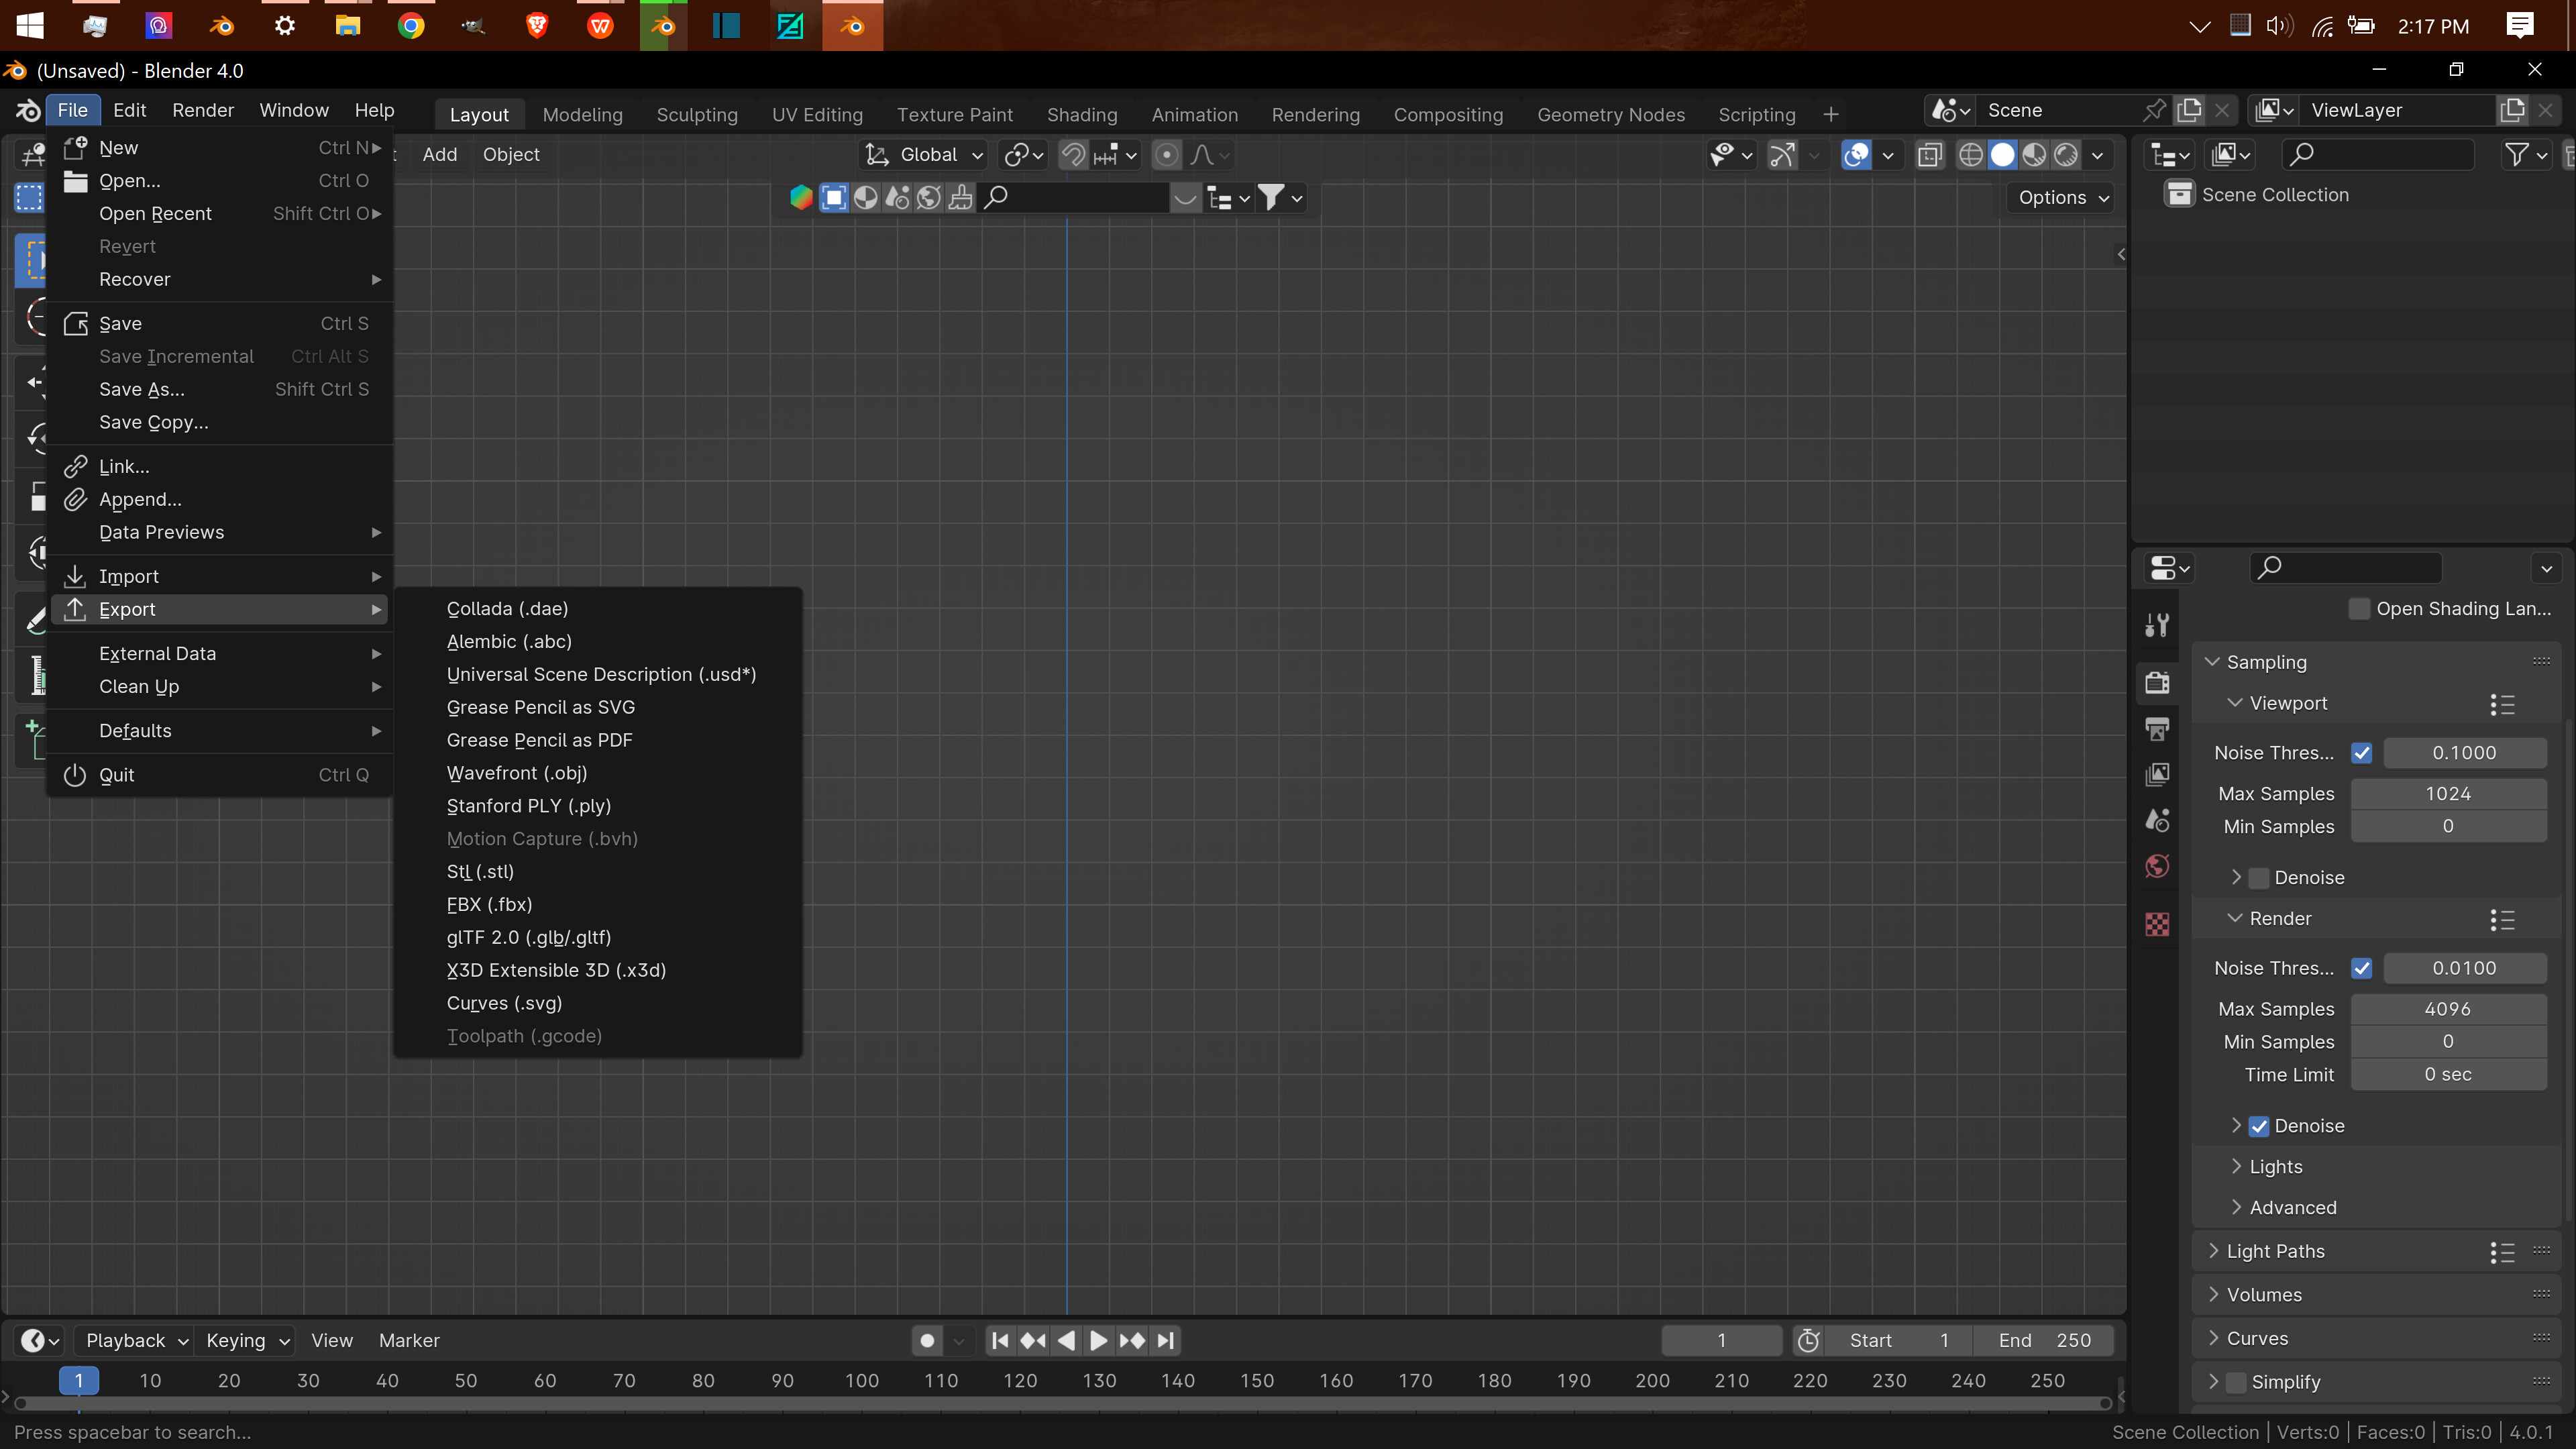Select the Output properties tab
The image size is (2576, 1449).
2158,728
